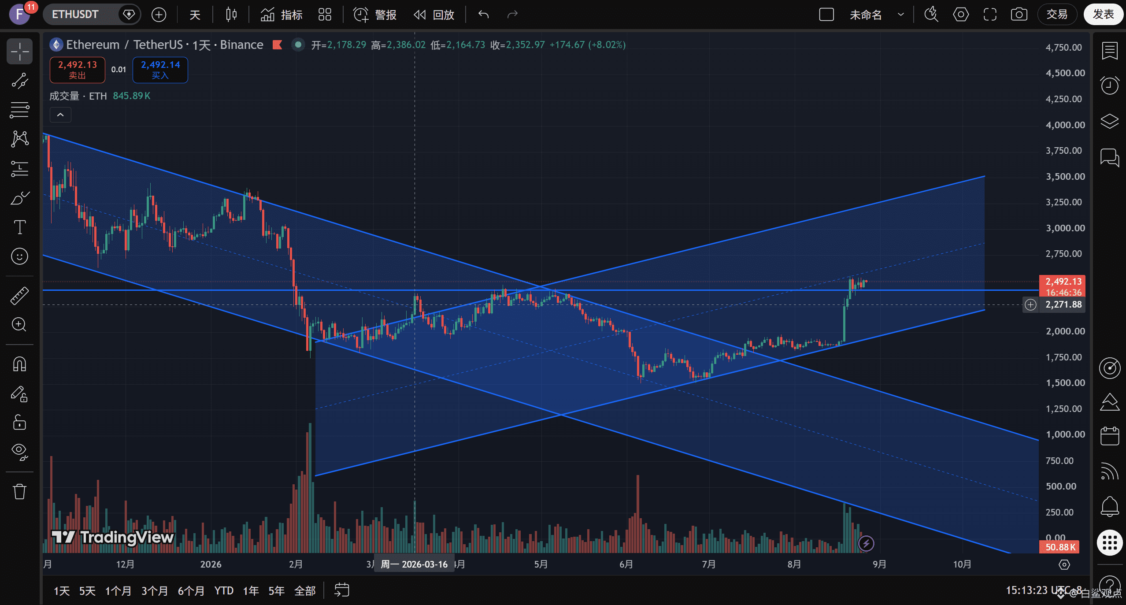
Task: Expand the unnamed layout dropdown arrow
Action: (x=901, y=15)
